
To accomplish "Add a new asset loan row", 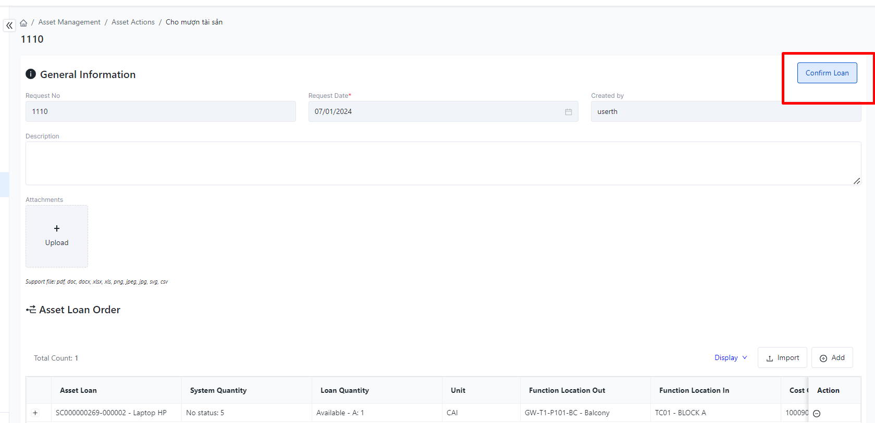I will coord(832,358).
